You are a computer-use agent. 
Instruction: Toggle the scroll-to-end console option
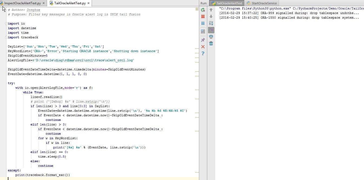point(211,30)
